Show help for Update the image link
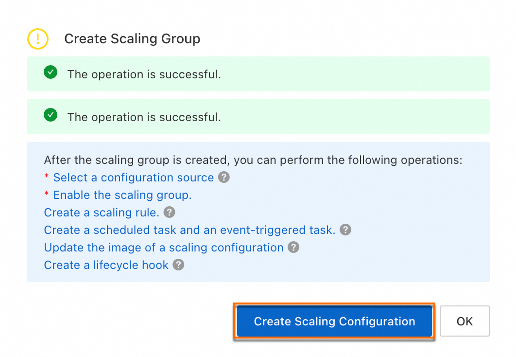This screenshot has height=357, width=516. [x=293, y=248]
